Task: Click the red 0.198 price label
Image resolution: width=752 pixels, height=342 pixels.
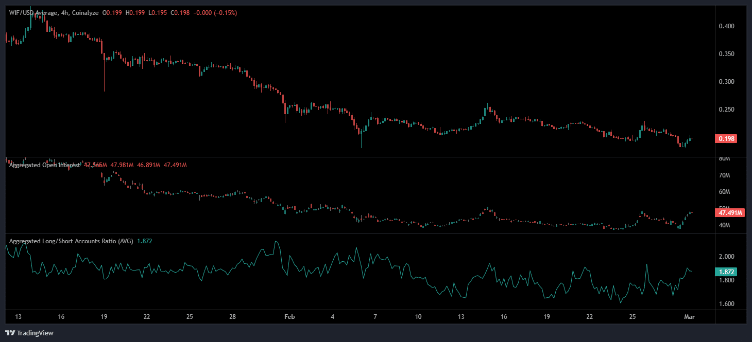Action: (727, 138)
